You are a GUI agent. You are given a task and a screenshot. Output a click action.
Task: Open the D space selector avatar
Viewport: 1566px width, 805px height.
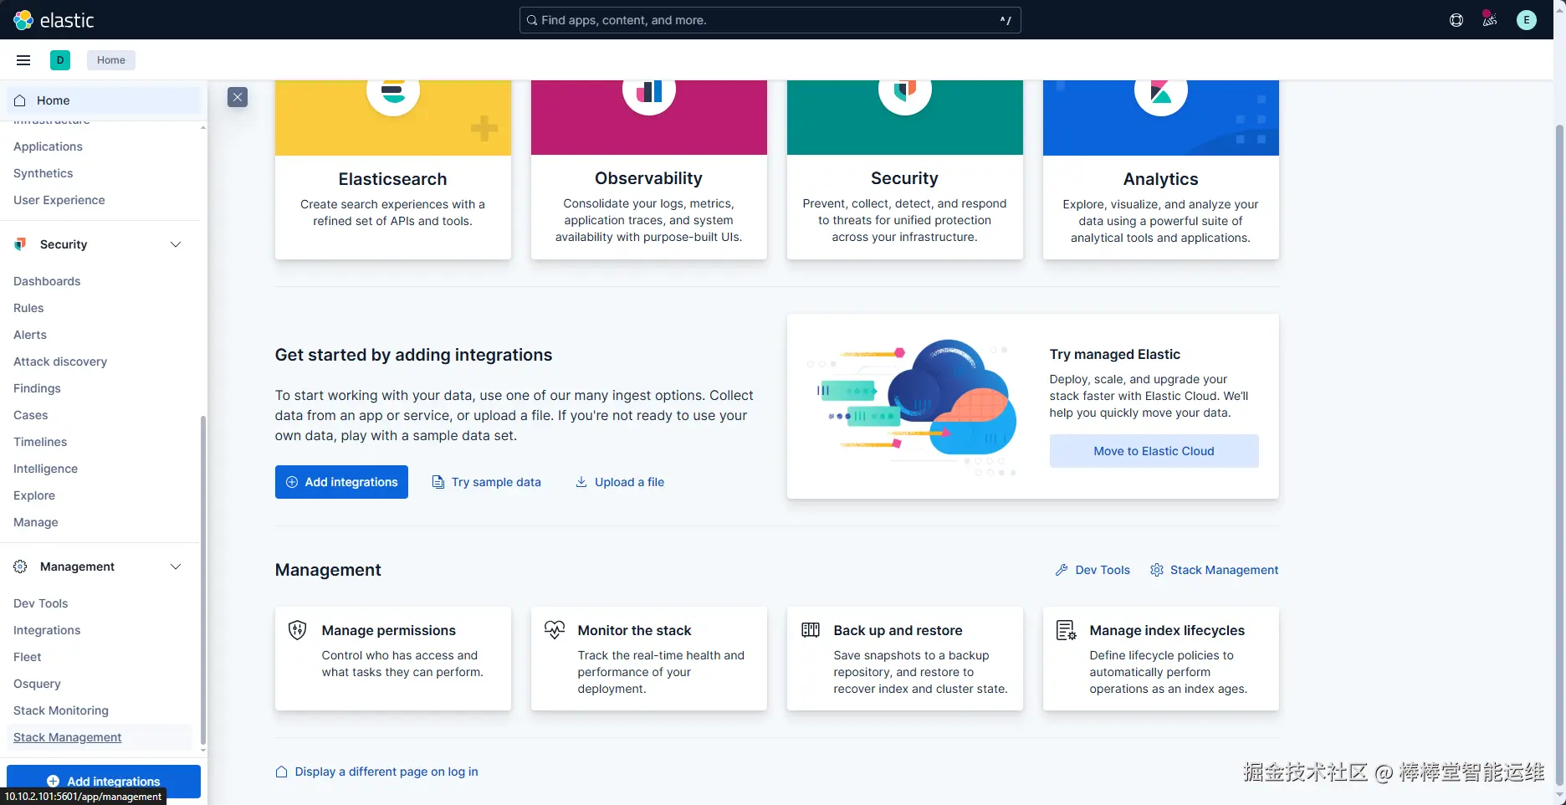pyautogui.click(x=60, y=60)
